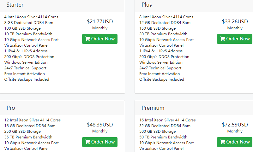
Task: Click Premium's 16 Intel Xeon Silver Cores line
Action: [167, 120]
